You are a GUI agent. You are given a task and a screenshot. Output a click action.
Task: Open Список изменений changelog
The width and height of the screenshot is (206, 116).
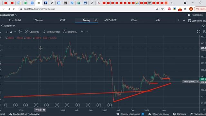130,114
